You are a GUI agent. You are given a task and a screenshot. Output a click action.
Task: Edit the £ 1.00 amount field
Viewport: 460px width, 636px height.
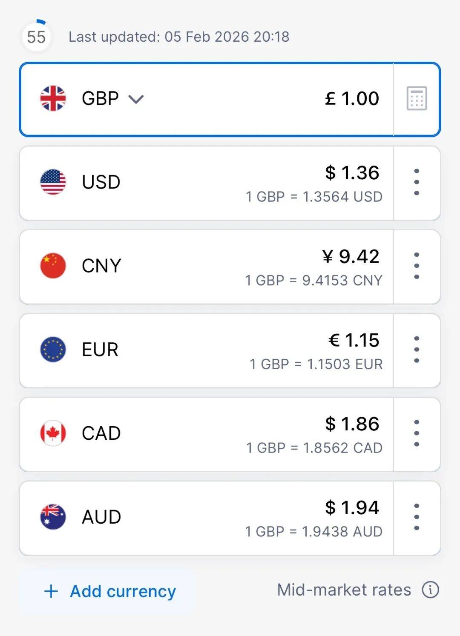(352, 98)
